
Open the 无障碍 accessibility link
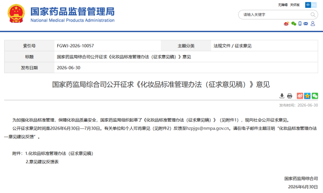[283, 5]
